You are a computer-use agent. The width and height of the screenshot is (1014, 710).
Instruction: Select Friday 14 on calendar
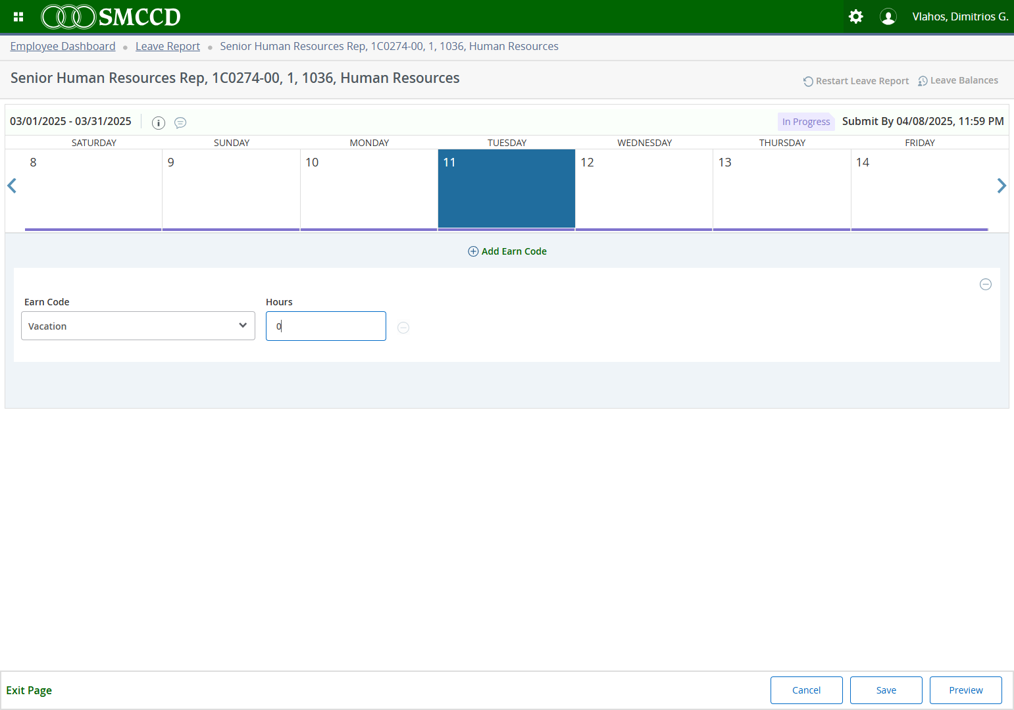920,190
